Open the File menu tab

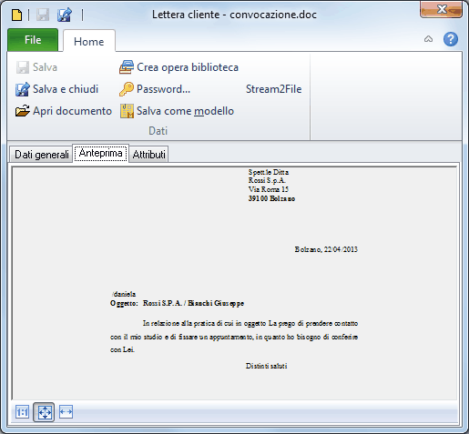click(33, 40)
